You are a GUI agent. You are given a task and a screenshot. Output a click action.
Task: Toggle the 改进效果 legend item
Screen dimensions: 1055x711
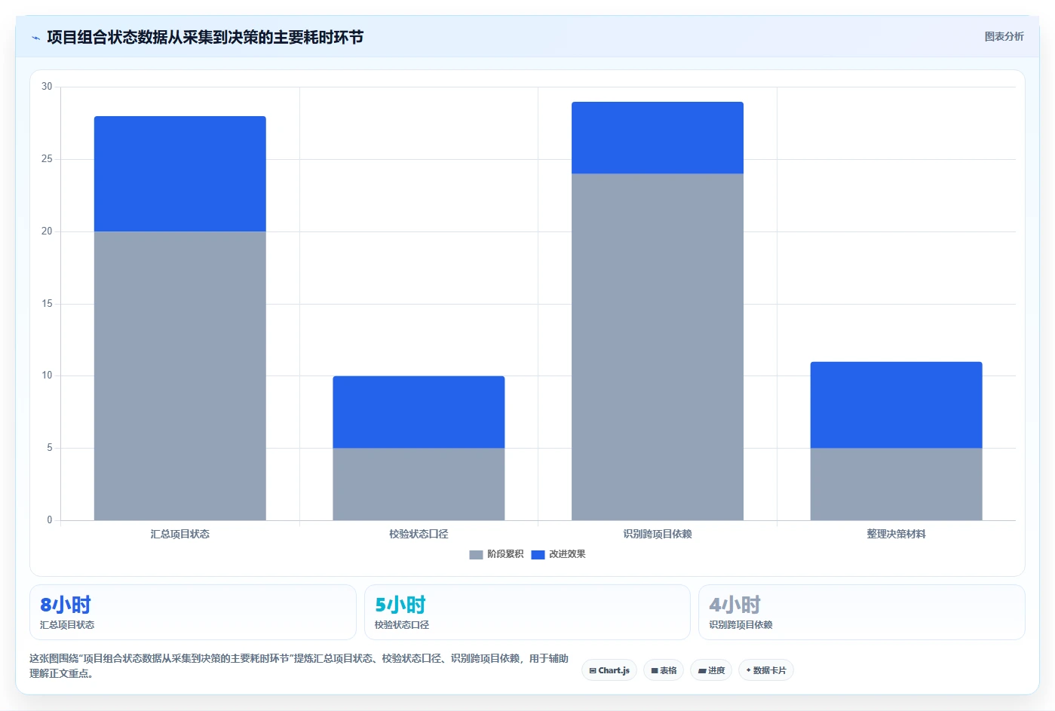pos(559,554)
